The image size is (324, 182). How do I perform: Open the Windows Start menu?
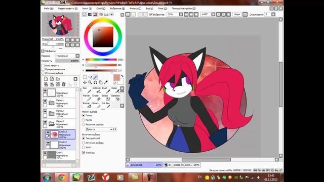point(47,177)
